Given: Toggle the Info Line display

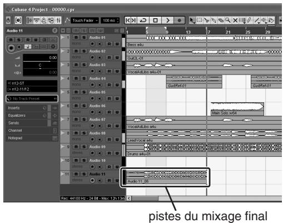Looking at the screenshot, I should pyautogui.click(x=37, y=20).
